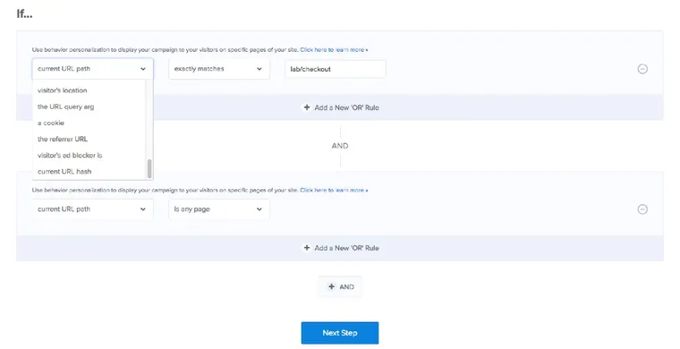Open the second rule's 'current URL path' dropdown
The width and height of the screenshot is (680, 349).
(x=92, y=209)
